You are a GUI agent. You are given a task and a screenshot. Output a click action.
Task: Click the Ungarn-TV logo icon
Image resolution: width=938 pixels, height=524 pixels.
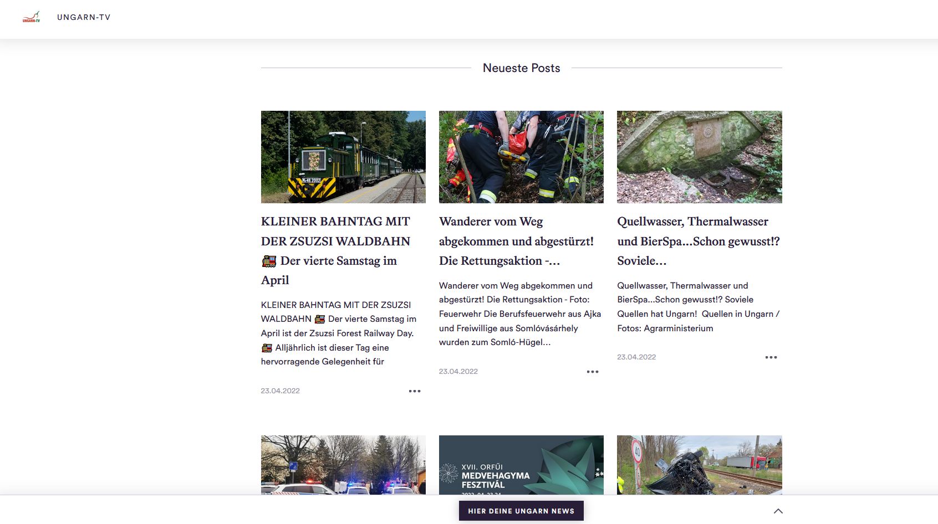pyautogui.click(x=31, y=17)
